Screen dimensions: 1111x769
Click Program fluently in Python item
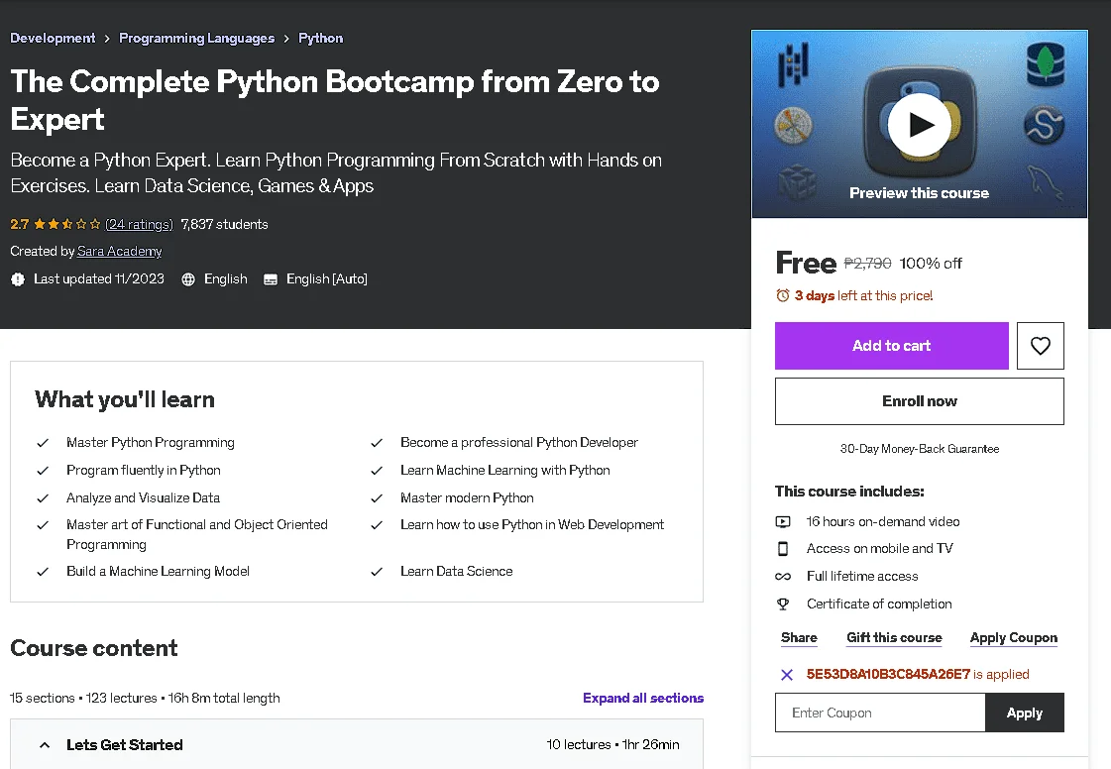point(143,471)
